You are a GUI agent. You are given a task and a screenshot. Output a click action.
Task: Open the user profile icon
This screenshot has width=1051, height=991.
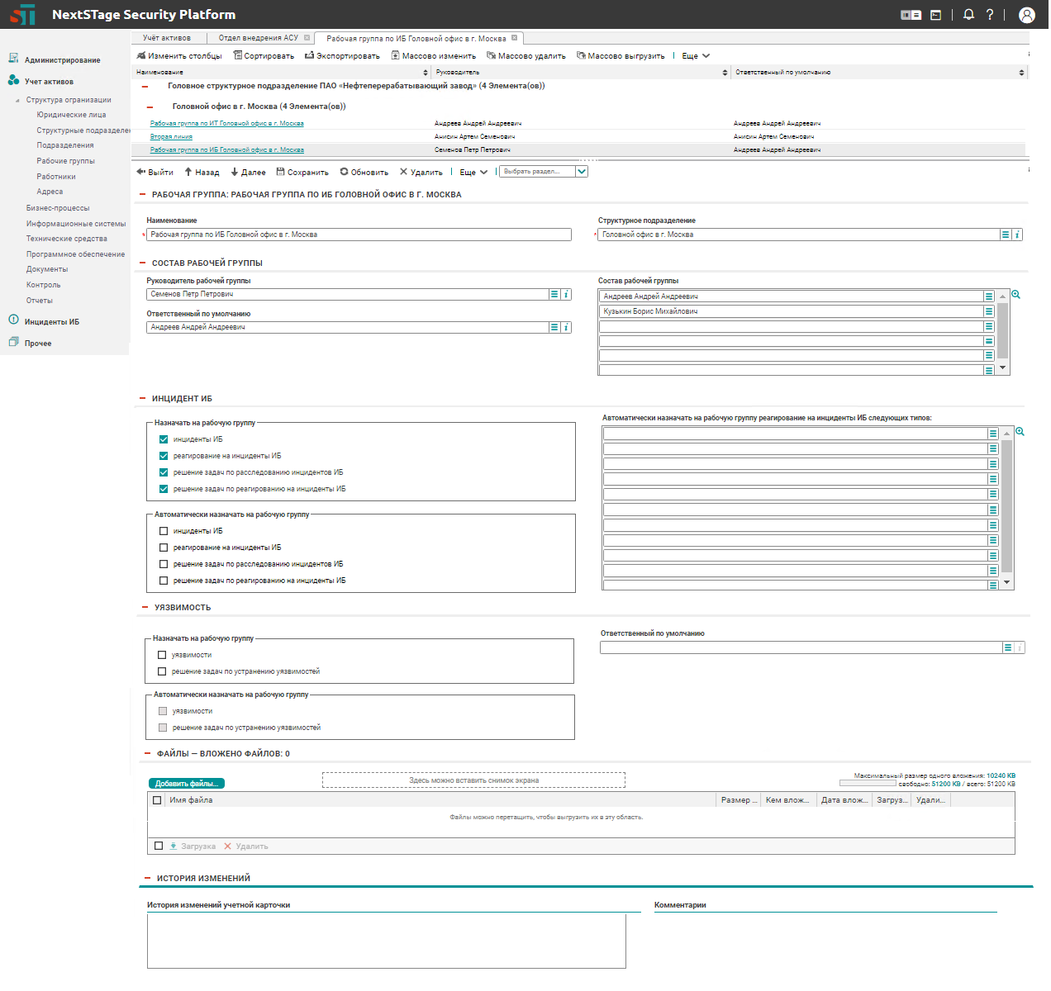coord(1026,15)
